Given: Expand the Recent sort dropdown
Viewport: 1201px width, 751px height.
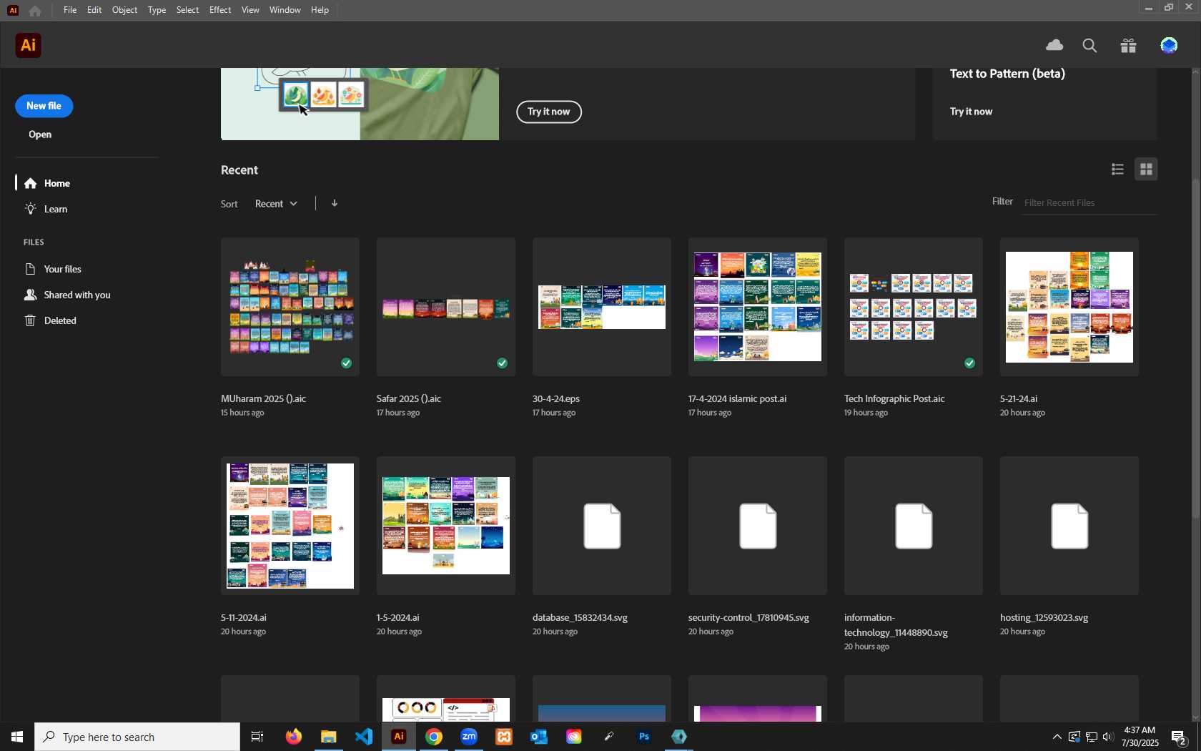Looking at the screenshot, I should 276,204.
